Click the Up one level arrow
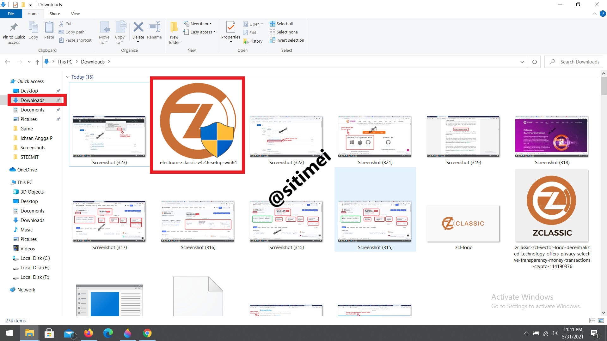607x341 pixels. click(x=37, y=62)
